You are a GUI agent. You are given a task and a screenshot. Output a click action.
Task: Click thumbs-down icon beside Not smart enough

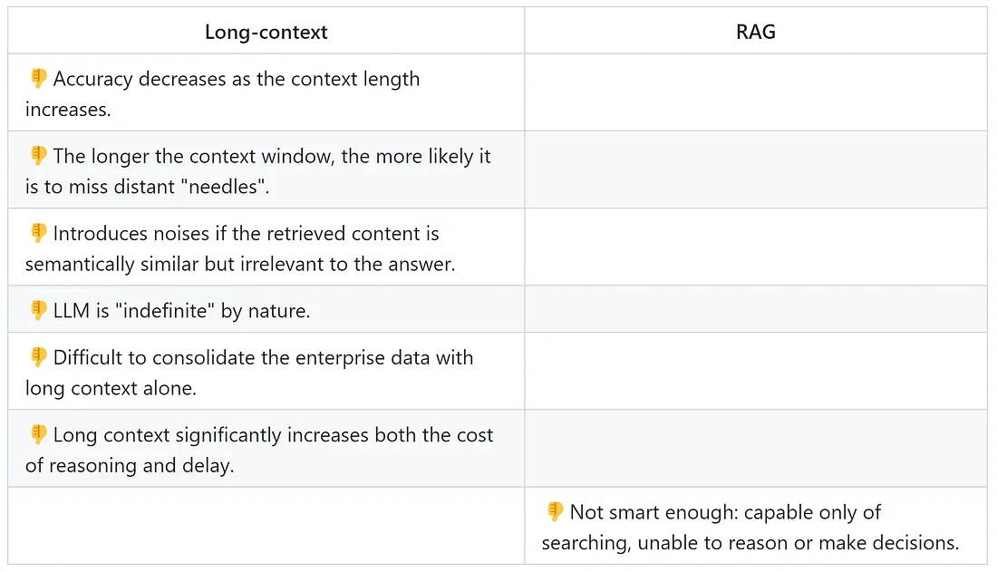pyautogui.click(x=555, y=511)
